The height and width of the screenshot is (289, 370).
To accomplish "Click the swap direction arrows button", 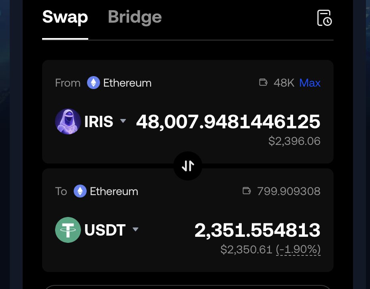I will pos(188,166).
